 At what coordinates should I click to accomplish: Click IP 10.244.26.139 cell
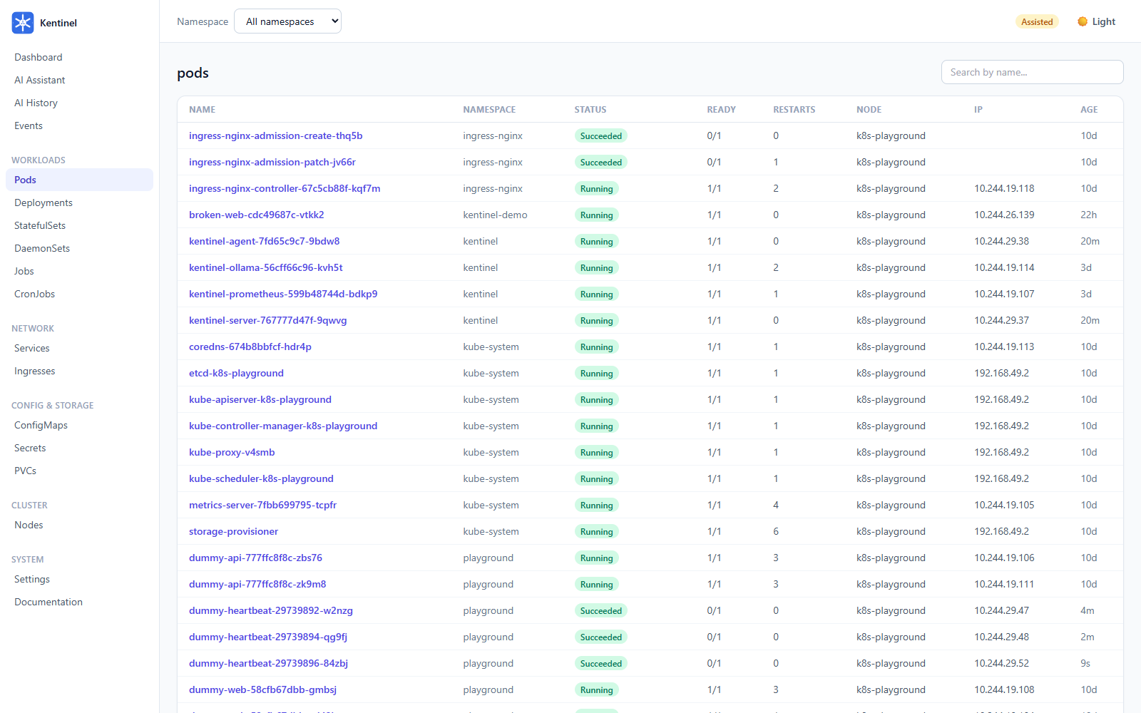click(x=1004, y=215)
